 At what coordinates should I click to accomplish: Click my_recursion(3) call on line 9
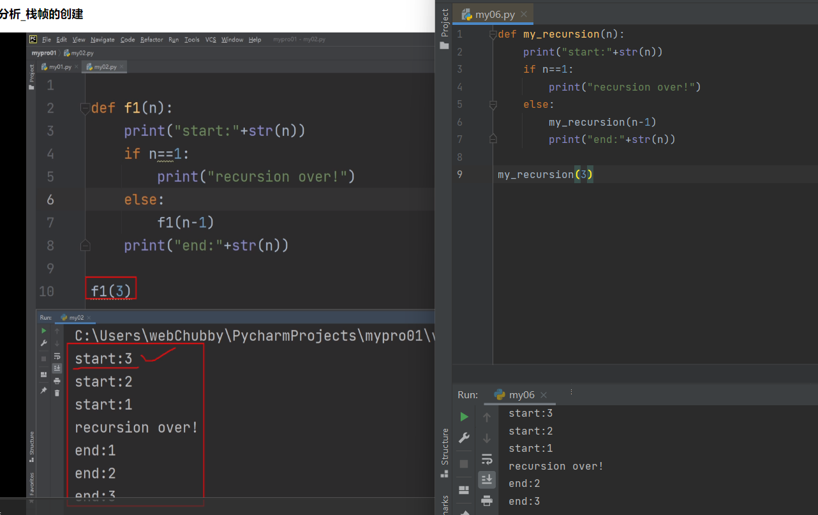546,174
